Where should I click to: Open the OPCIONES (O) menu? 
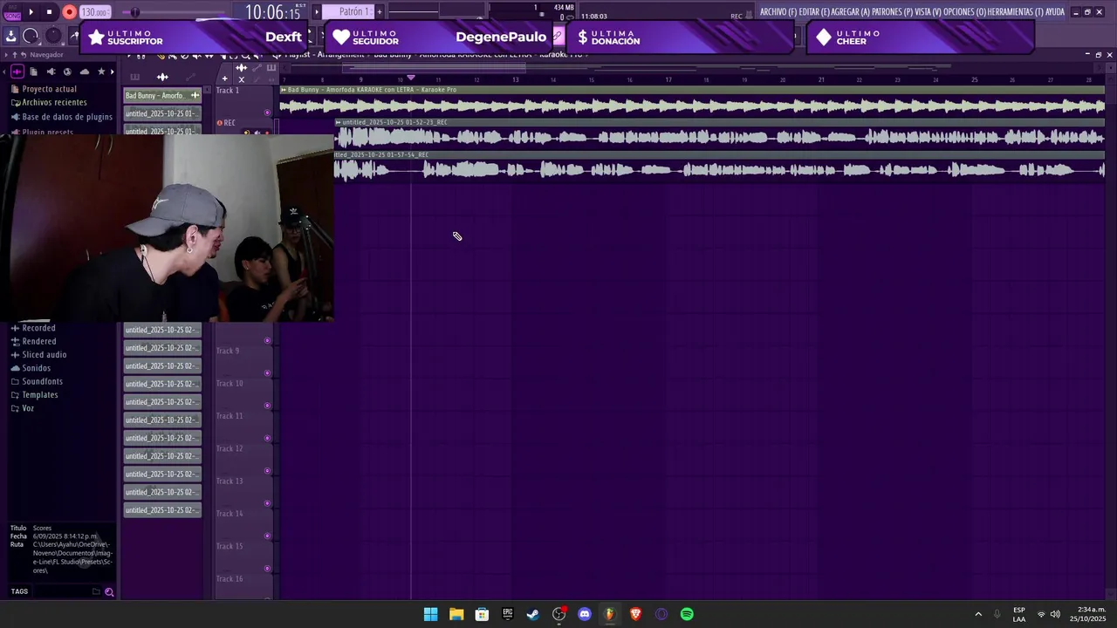coord(965,12)
